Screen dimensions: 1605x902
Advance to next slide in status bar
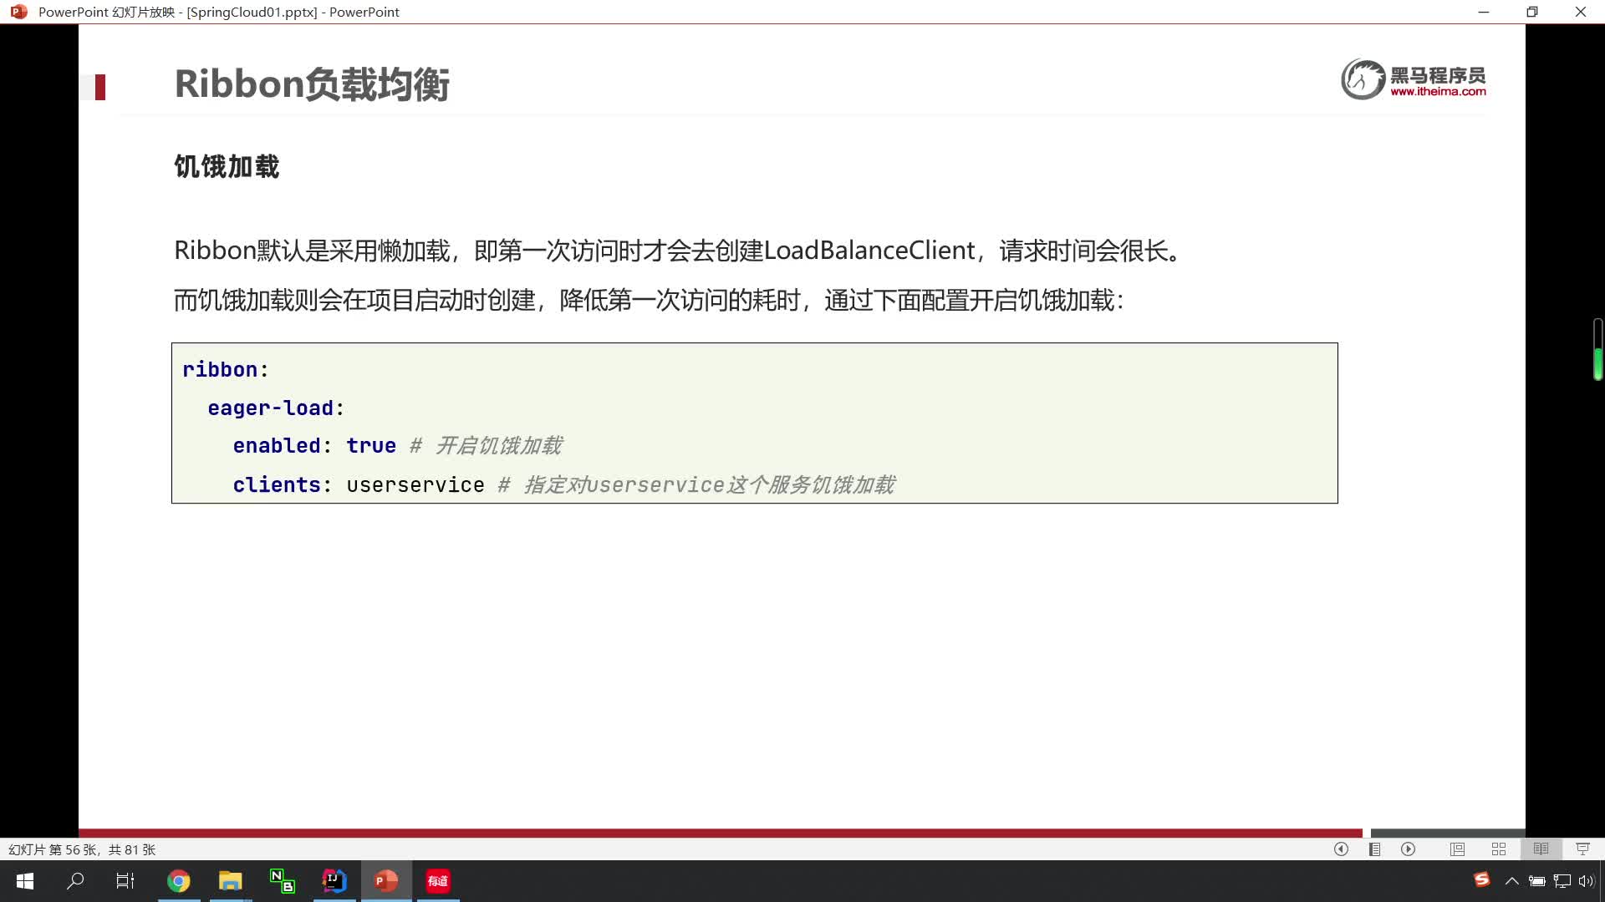point(1409,849)
